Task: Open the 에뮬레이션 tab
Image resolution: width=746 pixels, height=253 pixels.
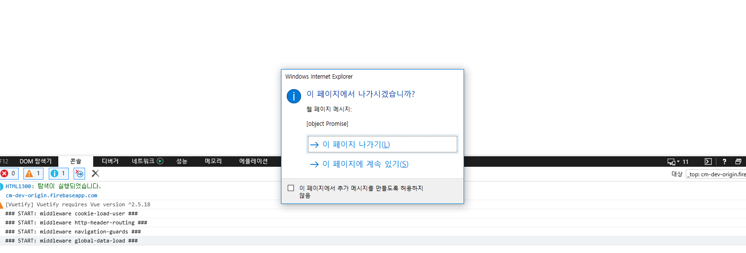Action: pos(253,162)
